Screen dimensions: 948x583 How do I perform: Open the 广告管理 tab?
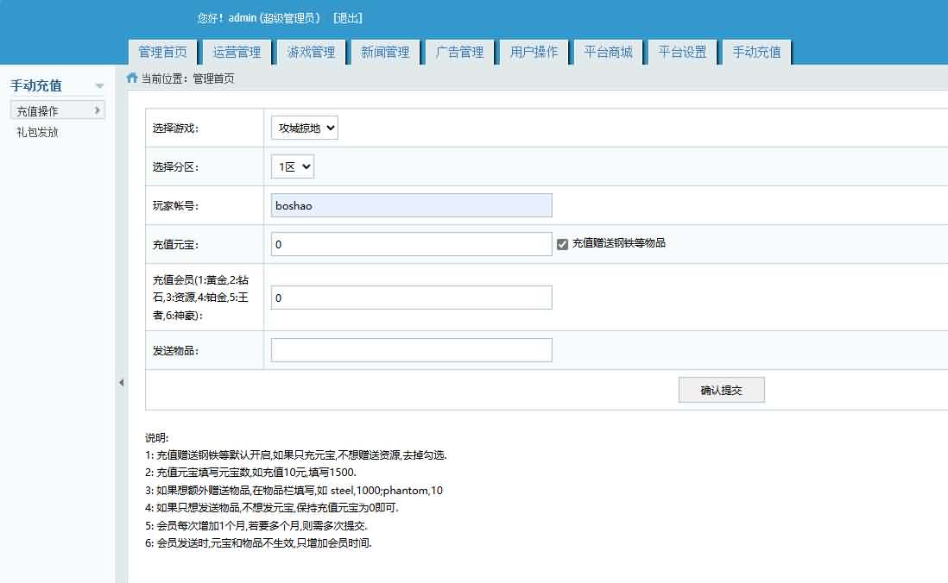click(x=459, y=52)
